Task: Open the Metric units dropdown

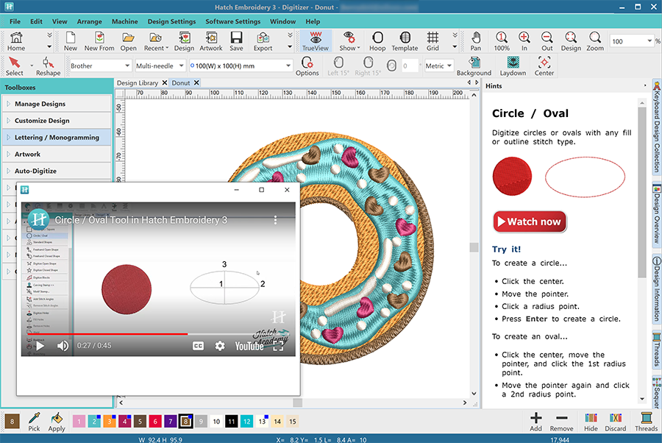Action: pos(438,66)
